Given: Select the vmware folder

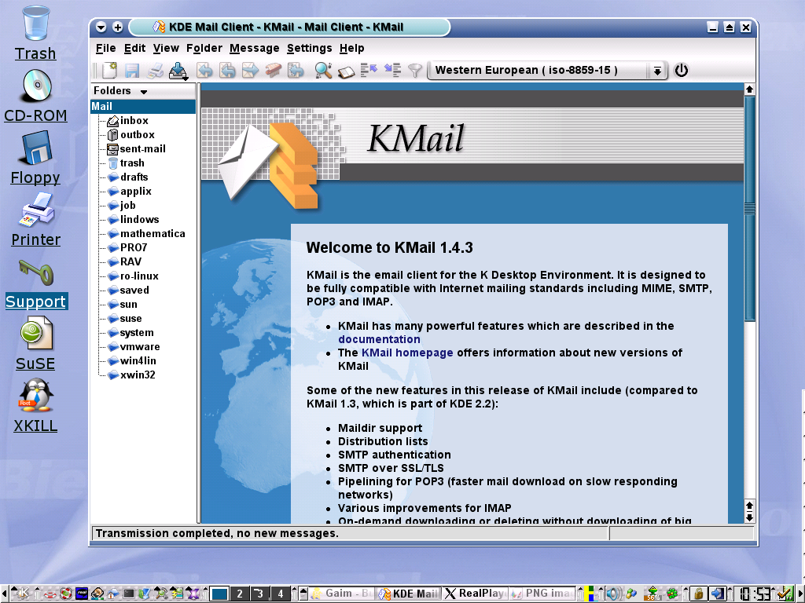Looking at the screenshot, I should tap(140, 346).
